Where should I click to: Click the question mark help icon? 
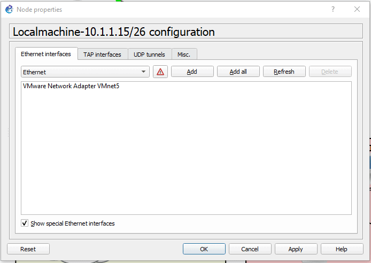point(333,9)
